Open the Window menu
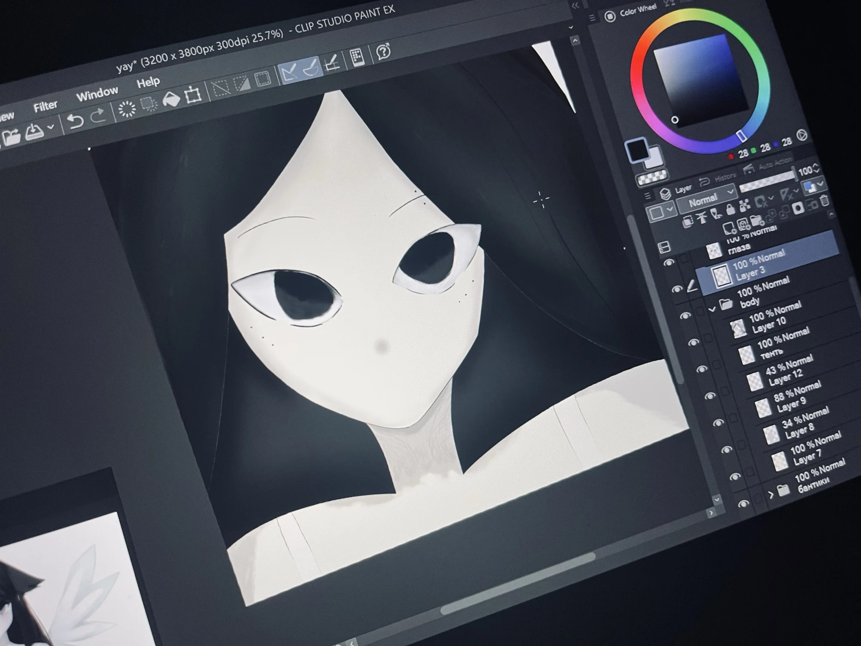This screenshot has width=861, height=646. 97,93
